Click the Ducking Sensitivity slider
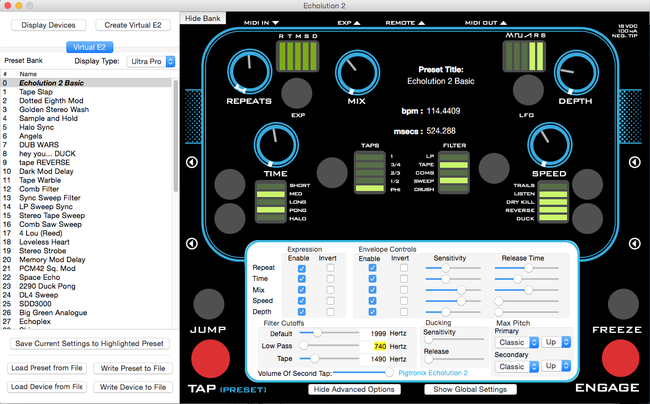 [453, 339]
